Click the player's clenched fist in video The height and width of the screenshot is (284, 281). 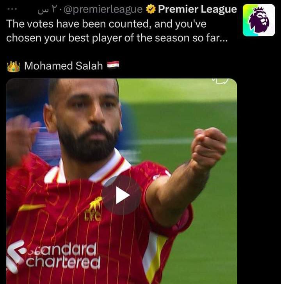208,146
